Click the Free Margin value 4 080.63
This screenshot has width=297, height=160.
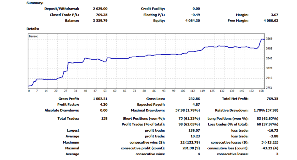pos(271,21)
